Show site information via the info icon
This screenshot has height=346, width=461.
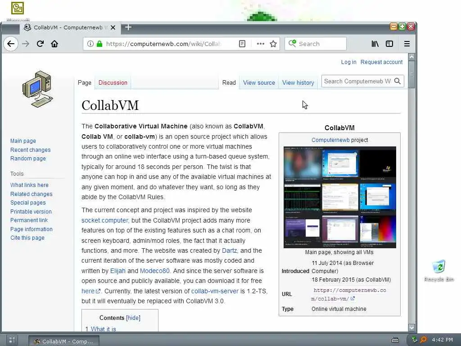90,44
